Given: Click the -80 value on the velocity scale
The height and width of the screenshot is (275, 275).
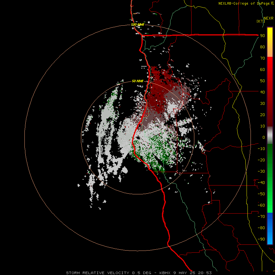Looking at the screenshot, I should (x=261, y=228).
